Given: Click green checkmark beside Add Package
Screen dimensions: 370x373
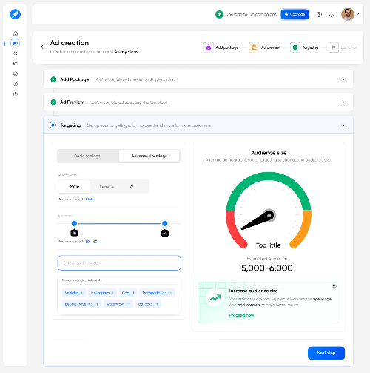Looking at the screenshot, I should (x=53, y=79).
